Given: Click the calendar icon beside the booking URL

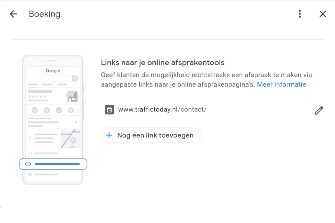Looking at the screenshot, I should pos(110,110).
